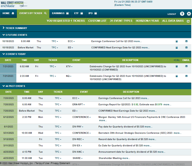Add the 2:35 AM NQ event to calendar
The width and height of the screenshot is (192, 166).
click(x=177, y=76)
